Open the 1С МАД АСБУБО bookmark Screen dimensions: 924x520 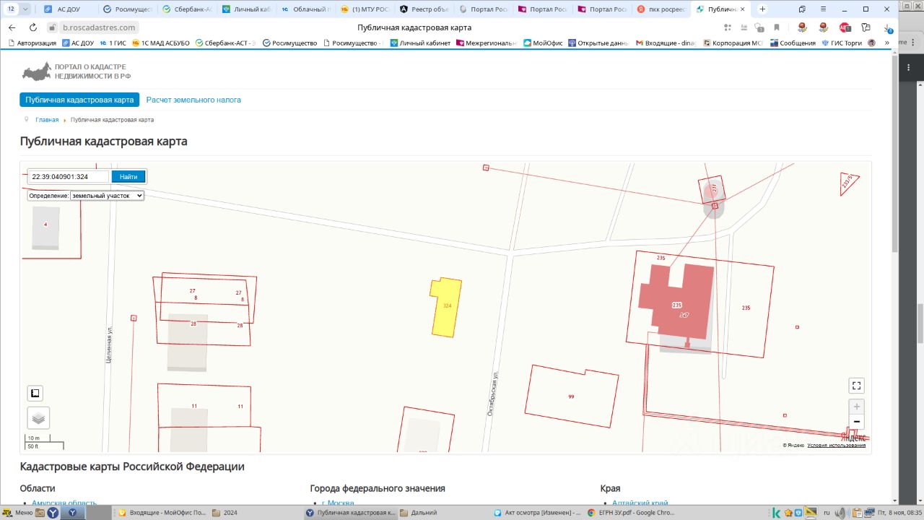click(x=160, y=43)
